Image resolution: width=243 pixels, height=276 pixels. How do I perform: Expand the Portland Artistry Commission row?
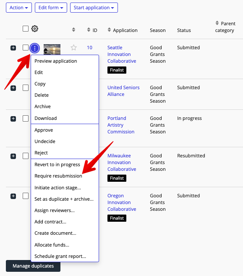[13, 119]
